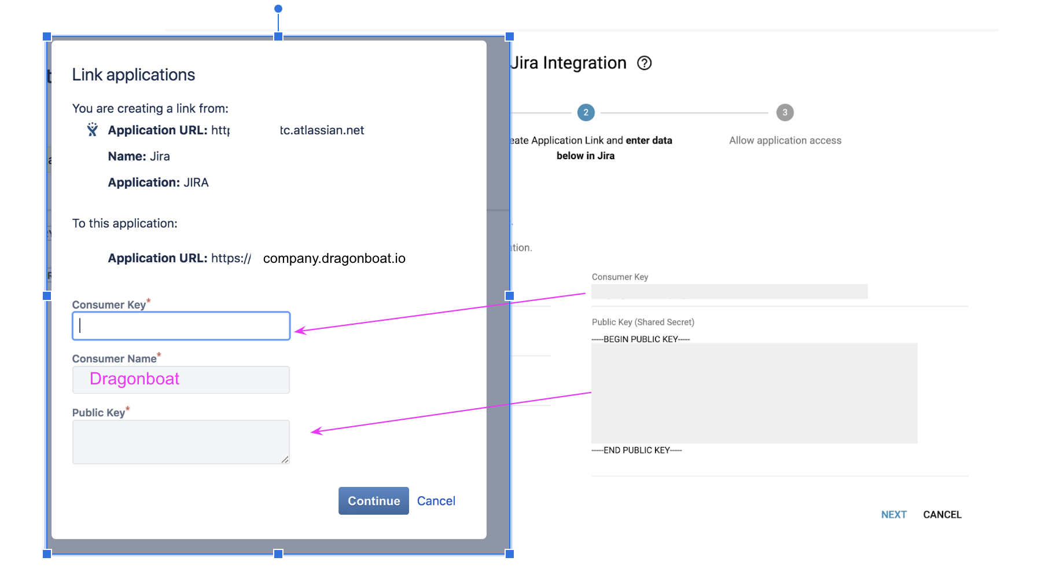Click the Jira logo icon beside Application URL
The image size is (1038, 572).
pyautogui.click(x=92, y=130)
